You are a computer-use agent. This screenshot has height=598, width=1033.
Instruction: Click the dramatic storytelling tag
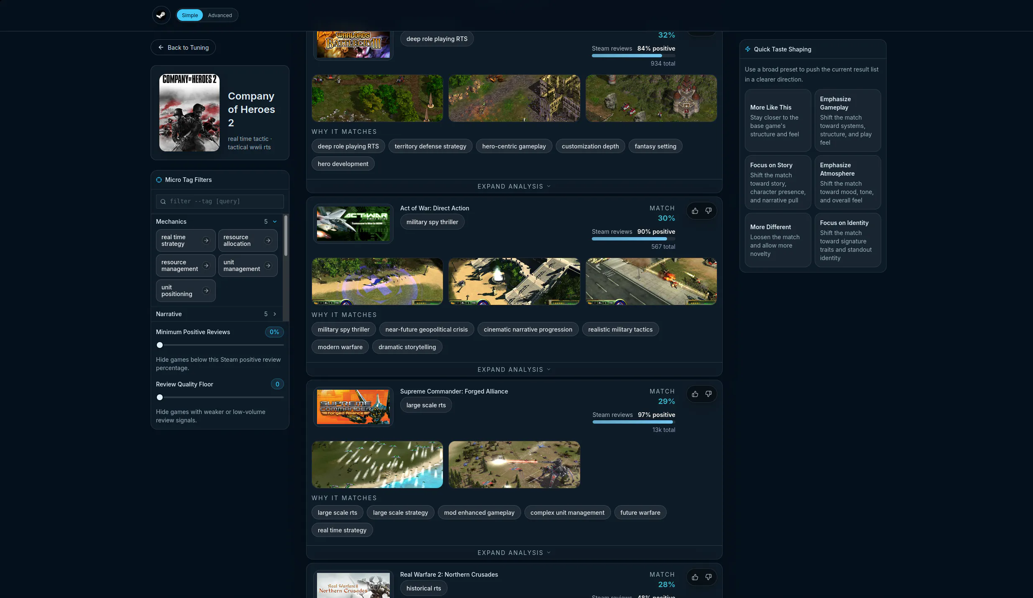click(407, 347)
